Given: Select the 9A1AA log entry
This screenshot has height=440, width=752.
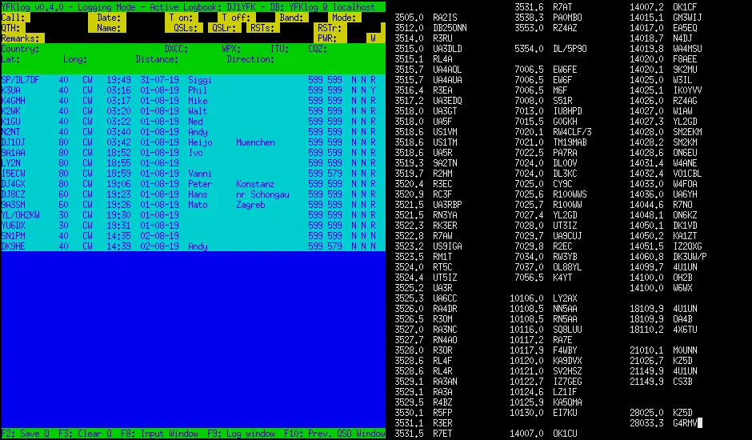Looking at the screenshot, I should [x=194, y=153].
